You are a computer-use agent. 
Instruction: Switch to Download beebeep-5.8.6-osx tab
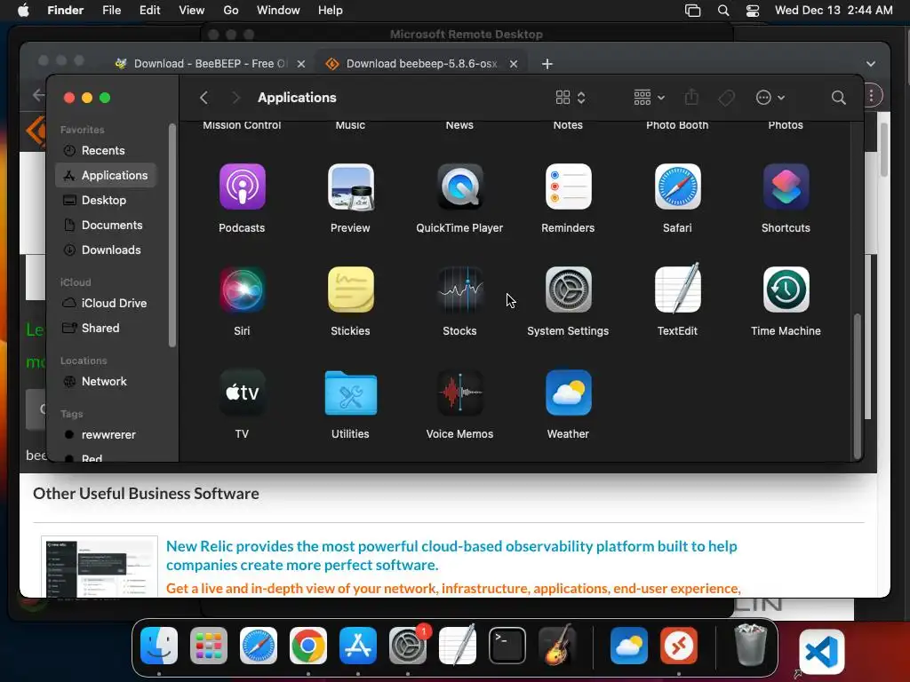(x=421, y=64)
